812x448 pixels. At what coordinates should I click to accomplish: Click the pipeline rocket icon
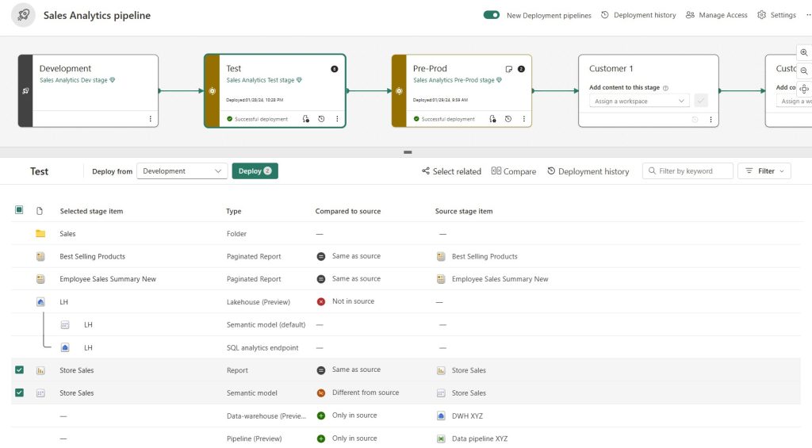click(23, 15)
